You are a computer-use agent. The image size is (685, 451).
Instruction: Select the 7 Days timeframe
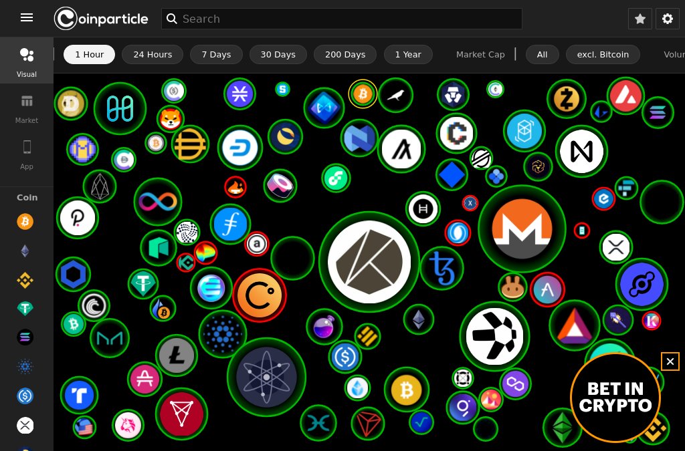[216, 55]
